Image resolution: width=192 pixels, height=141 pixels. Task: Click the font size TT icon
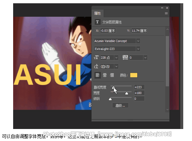[96, 58]
